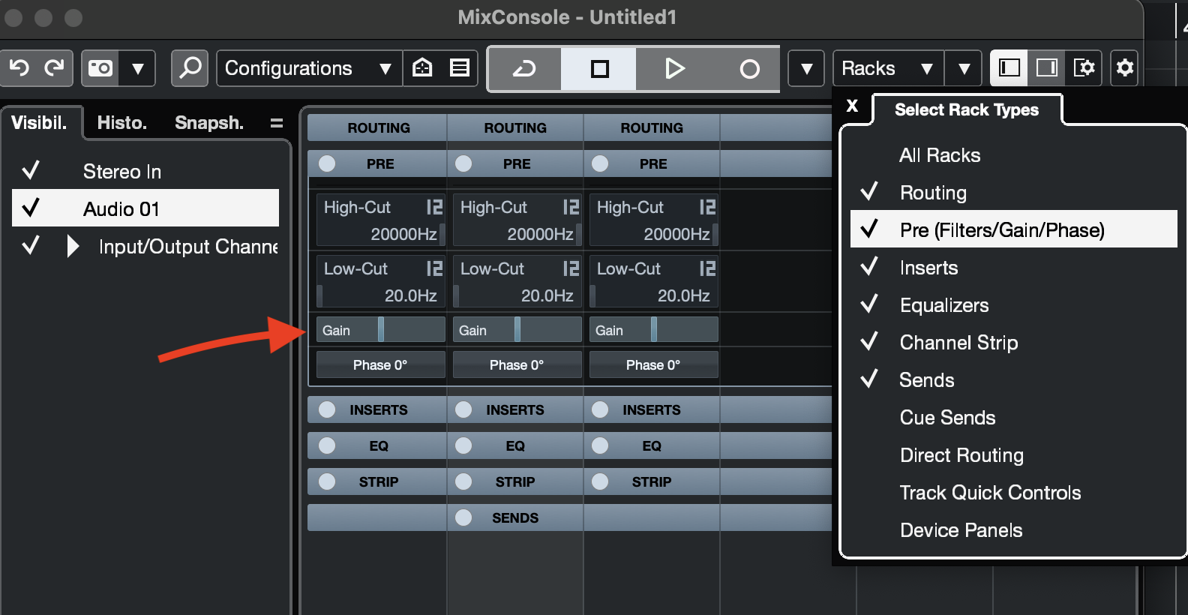
Task: Toggle the first channel's INSERTS bypass circle
Action: click(x=327, y=409)
